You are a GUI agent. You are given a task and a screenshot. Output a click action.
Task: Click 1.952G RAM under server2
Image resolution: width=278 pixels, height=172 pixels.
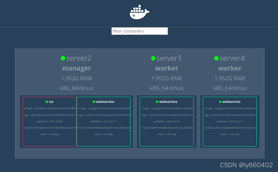tap(76, 78)
